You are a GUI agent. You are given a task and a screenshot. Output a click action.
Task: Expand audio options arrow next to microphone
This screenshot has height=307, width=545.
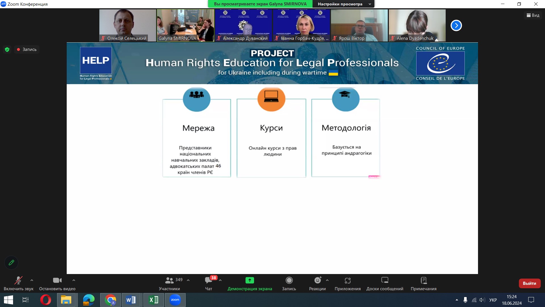pos(32,280)
